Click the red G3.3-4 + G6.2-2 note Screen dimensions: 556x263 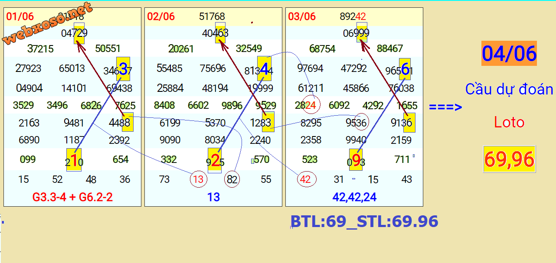click(72, 198)
